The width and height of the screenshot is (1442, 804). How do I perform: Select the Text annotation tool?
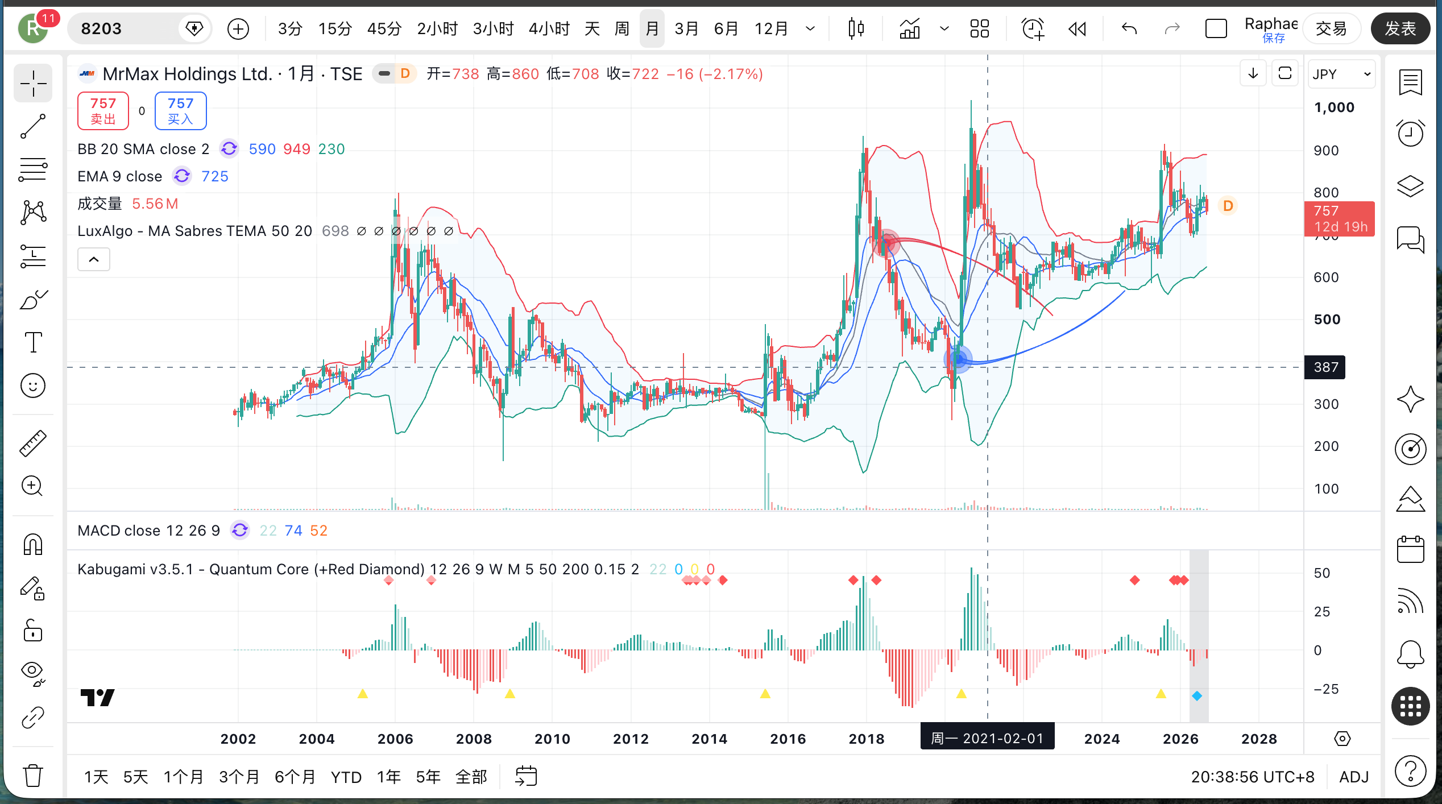tap(33, 342)
